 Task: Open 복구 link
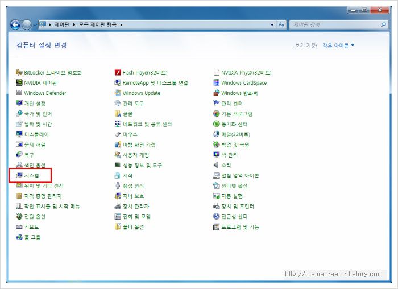click(x=29, y=155)
